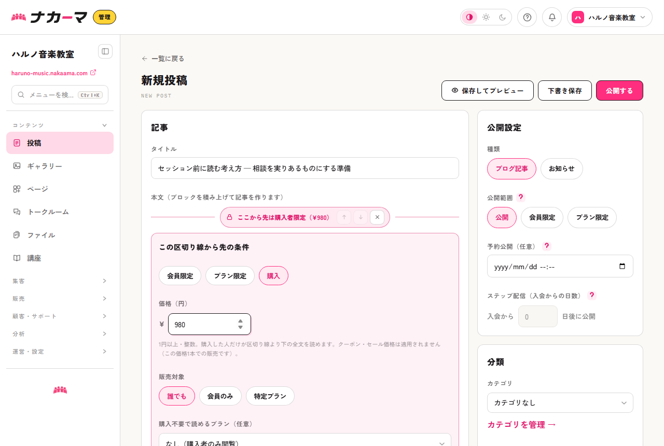Show help tooltip for ステップ配信
Screen dimensions: 664x446
(592, 295)
